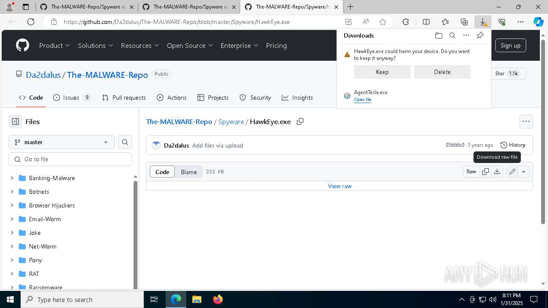
Task: Open Edge settings and more menu
Action: pyautogui.click(x=521, y=22)
